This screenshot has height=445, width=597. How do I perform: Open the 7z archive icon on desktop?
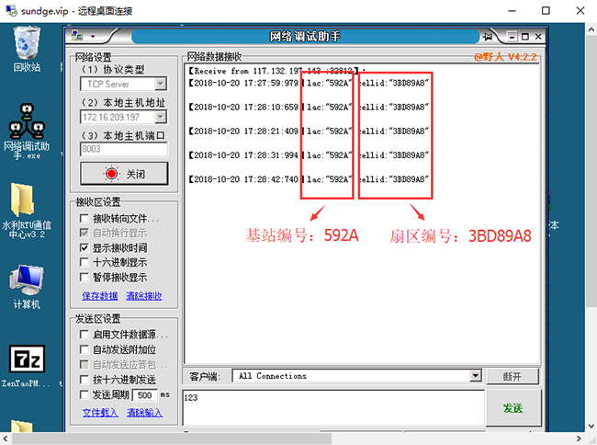(x=25, y=360)
